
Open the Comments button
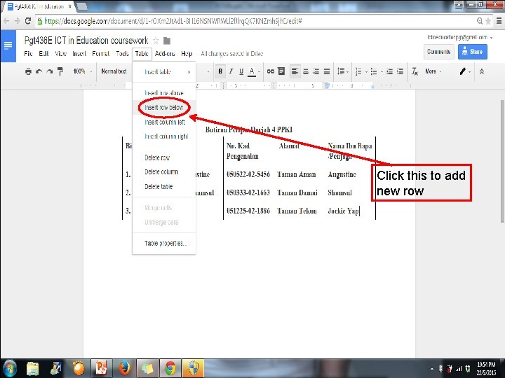438,51
